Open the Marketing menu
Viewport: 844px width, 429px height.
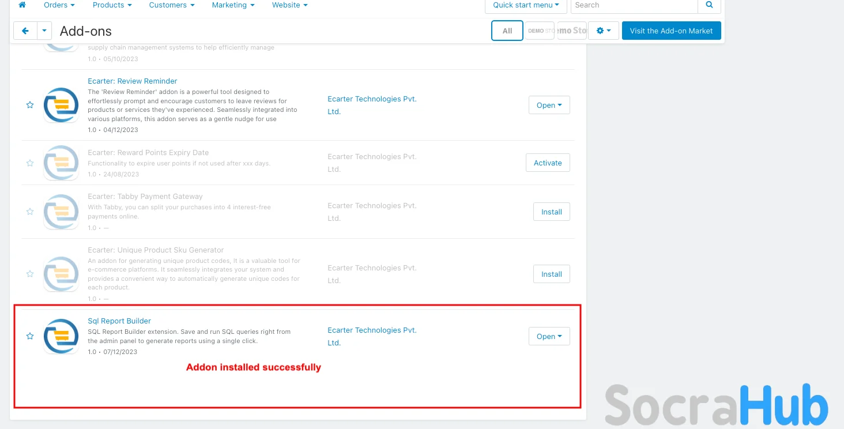(233, 5)
